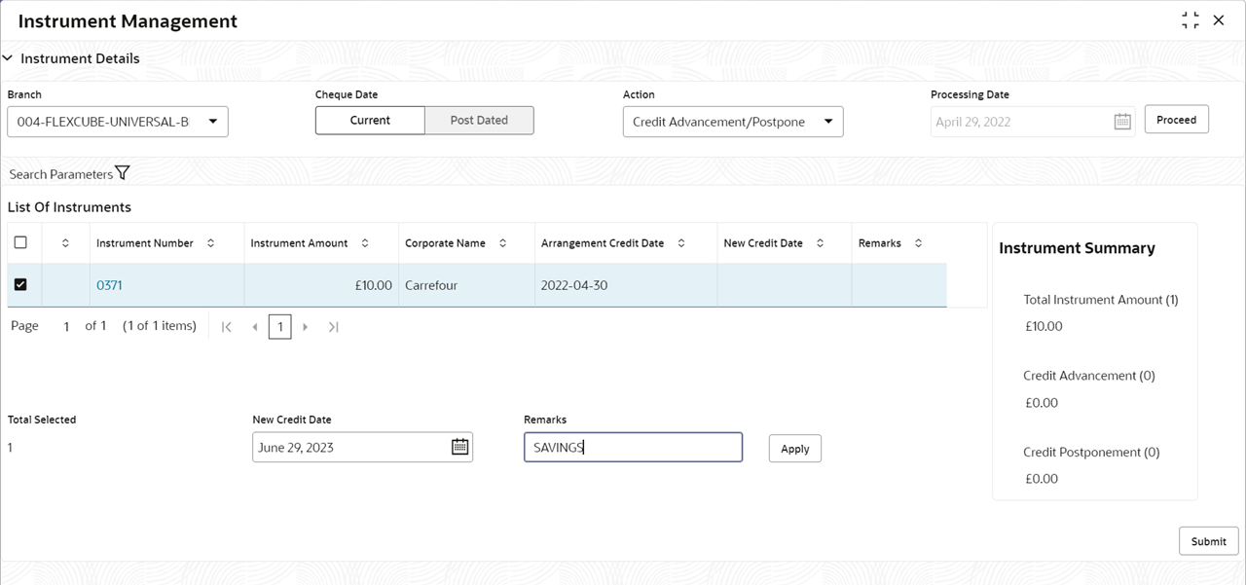Click the Instrument Summary heading

(1077, 248)
